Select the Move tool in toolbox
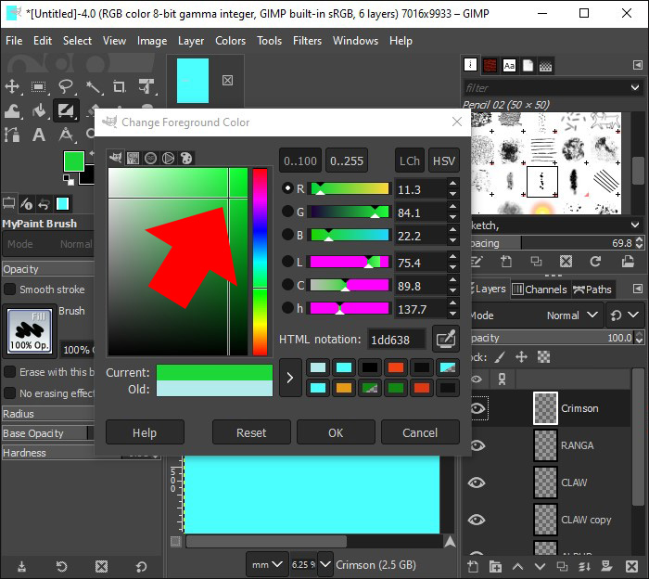 tap(12, 86)
